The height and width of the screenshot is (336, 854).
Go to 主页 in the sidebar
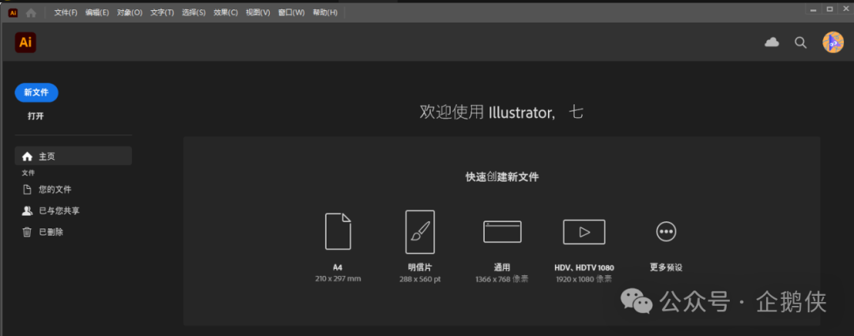(73, 157)
